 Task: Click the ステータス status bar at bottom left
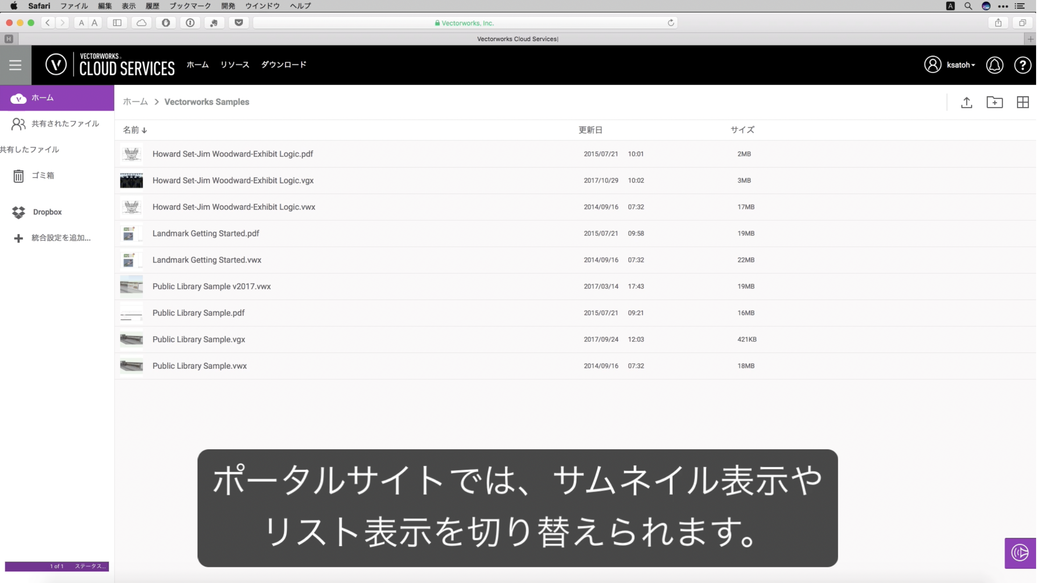click(x=57, y=567)
